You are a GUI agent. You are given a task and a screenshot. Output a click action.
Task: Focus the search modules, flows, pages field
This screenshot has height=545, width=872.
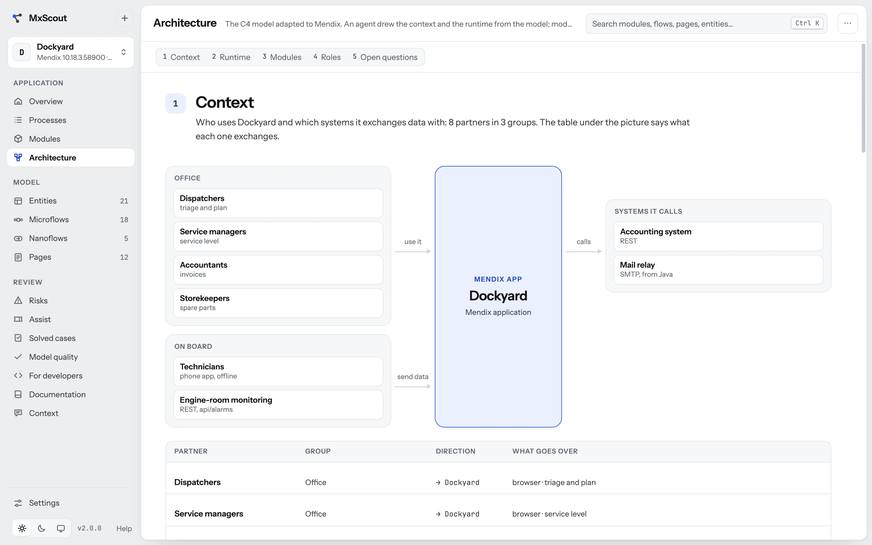706,24
